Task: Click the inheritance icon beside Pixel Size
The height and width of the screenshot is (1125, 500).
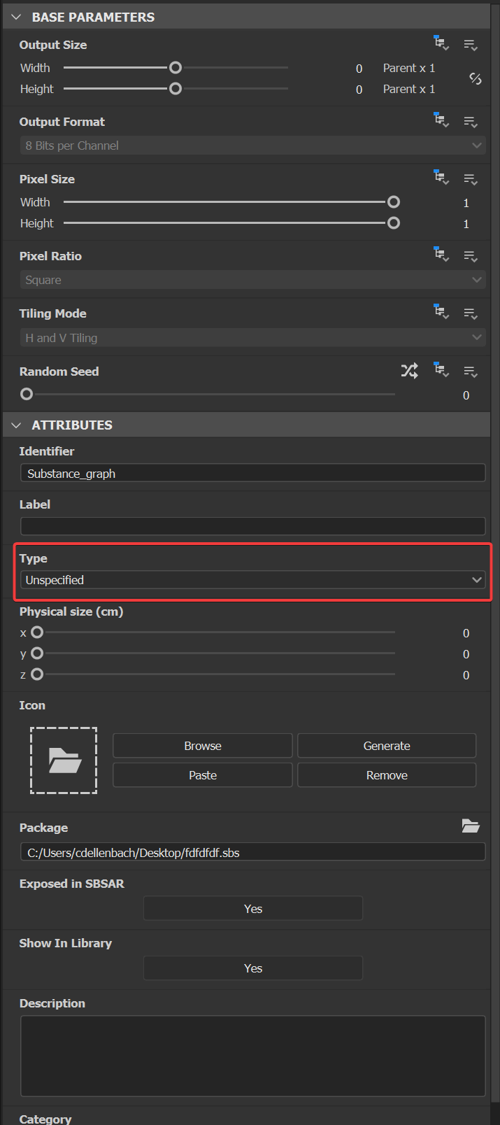Action: (x=441, y=177)
